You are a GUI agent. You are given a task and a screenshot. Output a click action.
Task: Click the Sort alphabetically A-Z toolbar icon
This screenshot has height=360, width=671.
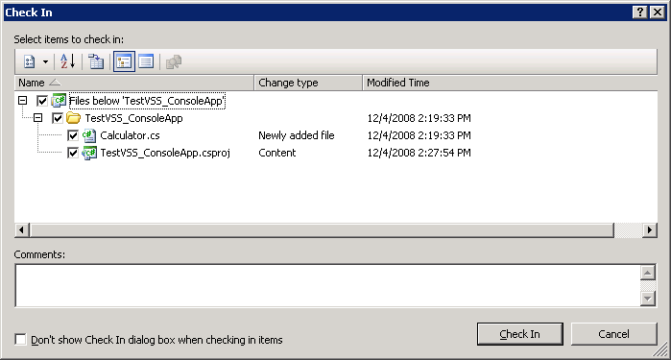point(67,61)
